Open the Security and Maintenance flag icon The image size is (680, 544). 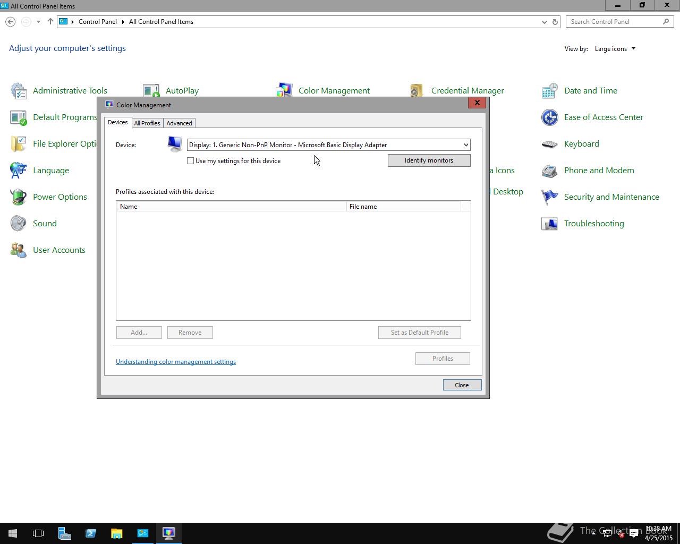pos(550,197)
